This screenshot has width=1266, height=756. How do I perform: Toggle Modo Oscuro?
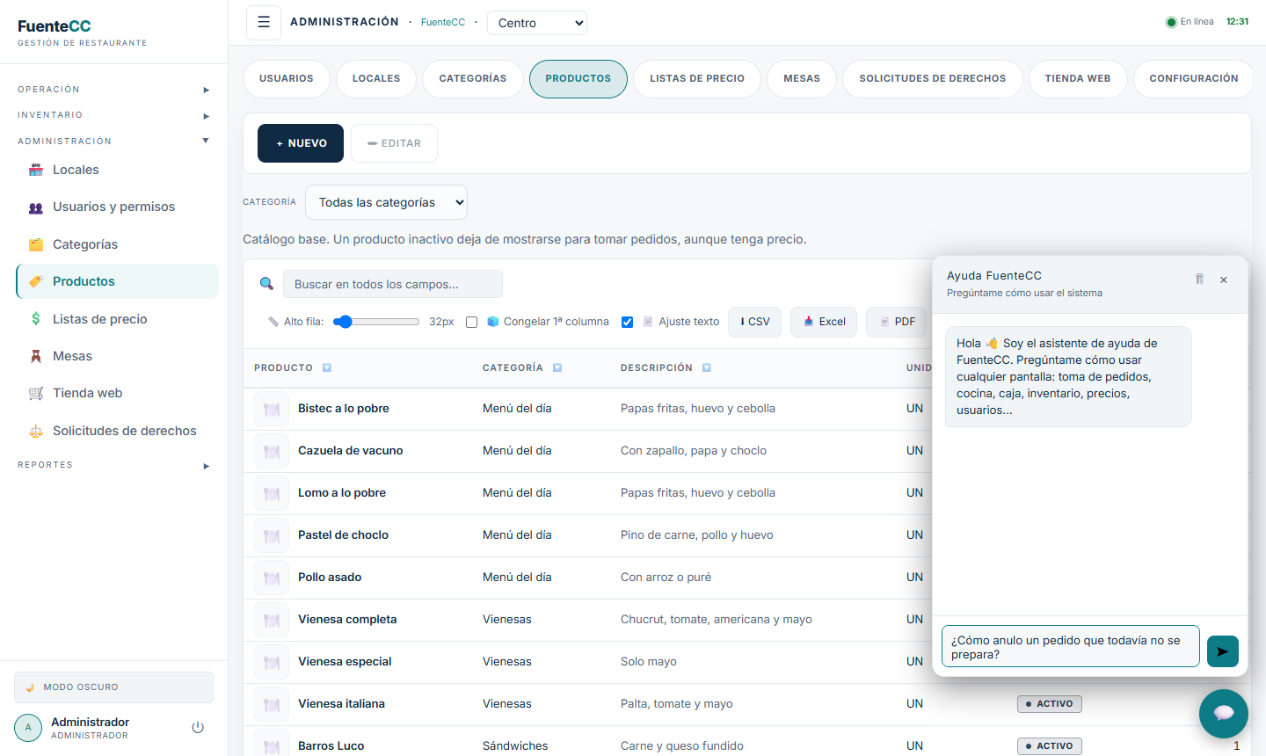pos(113,687)
